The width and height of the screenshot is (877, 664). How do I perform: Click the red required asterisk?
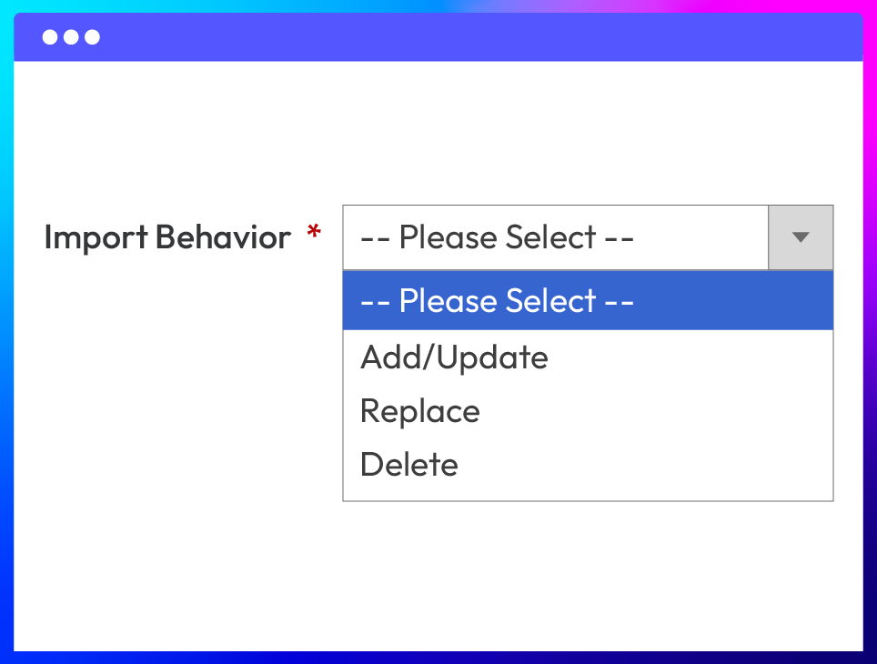314,233
